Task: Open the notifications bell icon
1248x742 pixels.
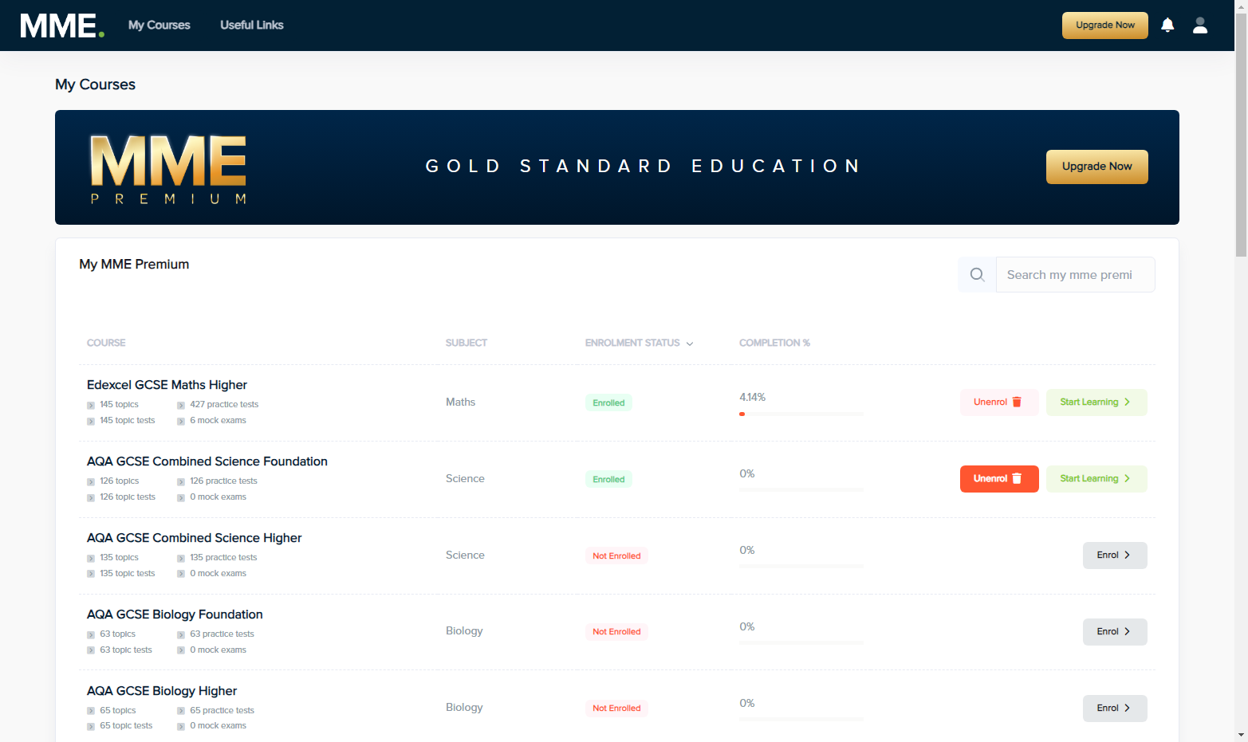Action: coord(1167,26)
